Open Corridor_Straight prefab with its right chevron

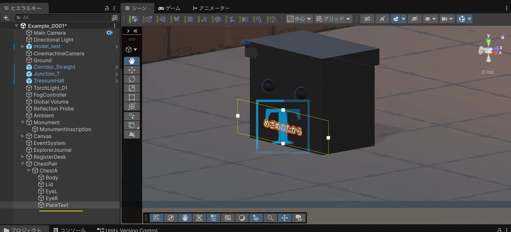(117, 67)
